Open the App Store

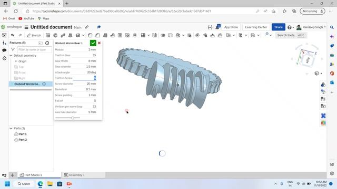coord(231,27)
